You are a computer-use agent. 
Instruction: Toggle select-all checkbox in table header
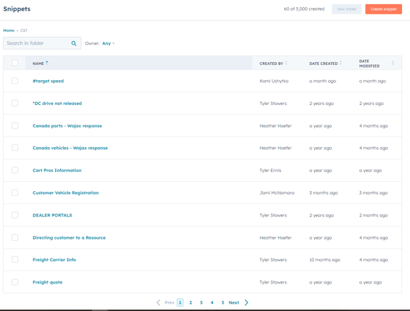pyautogui.click(x=15, y=63)
